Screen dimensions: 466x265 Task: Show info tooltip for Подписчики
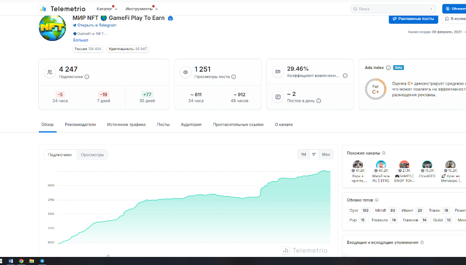pos(87,77)
